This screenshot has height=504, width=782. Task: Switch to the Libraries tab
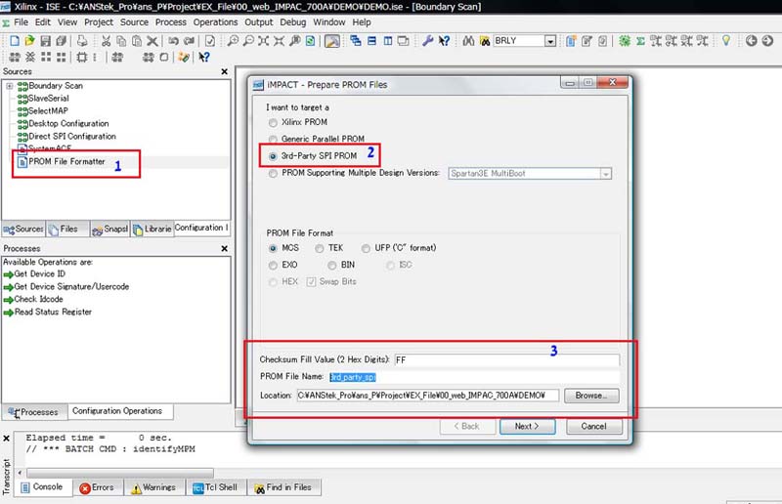(x=152, y=229)
